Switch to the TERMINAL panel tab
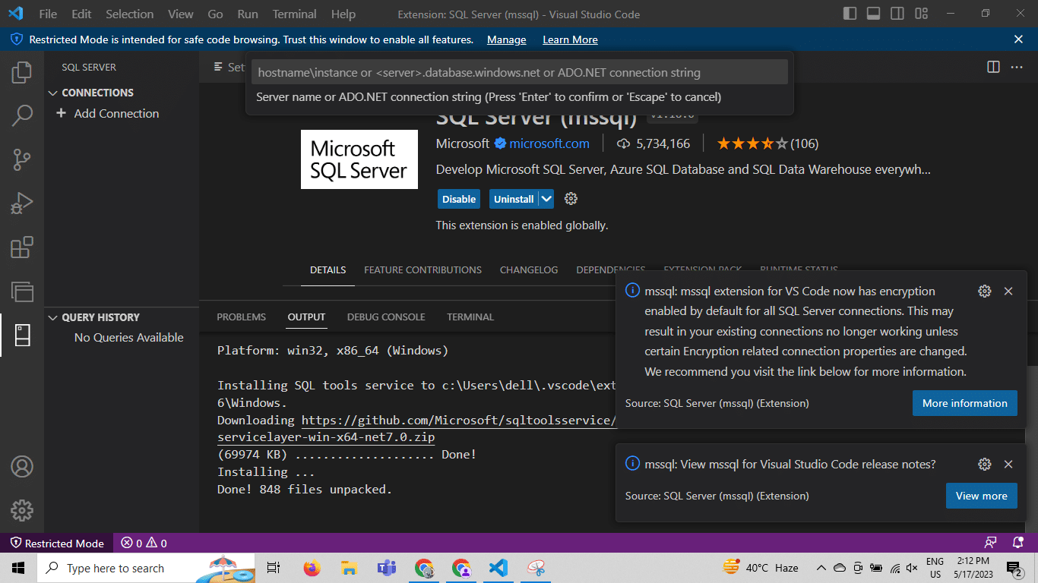 (x=470, y=317)
